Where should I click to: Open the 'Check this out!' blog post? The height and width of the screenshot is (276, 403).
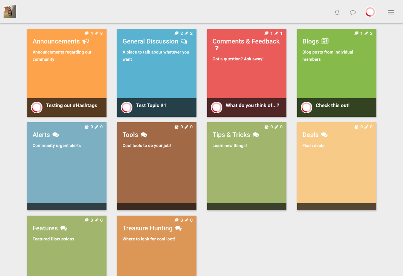click(x=332, y=106)
